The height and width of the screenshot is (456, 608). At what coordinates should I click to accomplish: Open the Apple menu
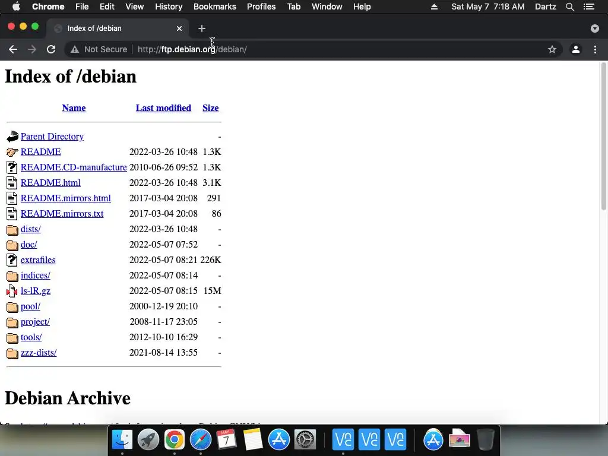[x=16, y=7]
